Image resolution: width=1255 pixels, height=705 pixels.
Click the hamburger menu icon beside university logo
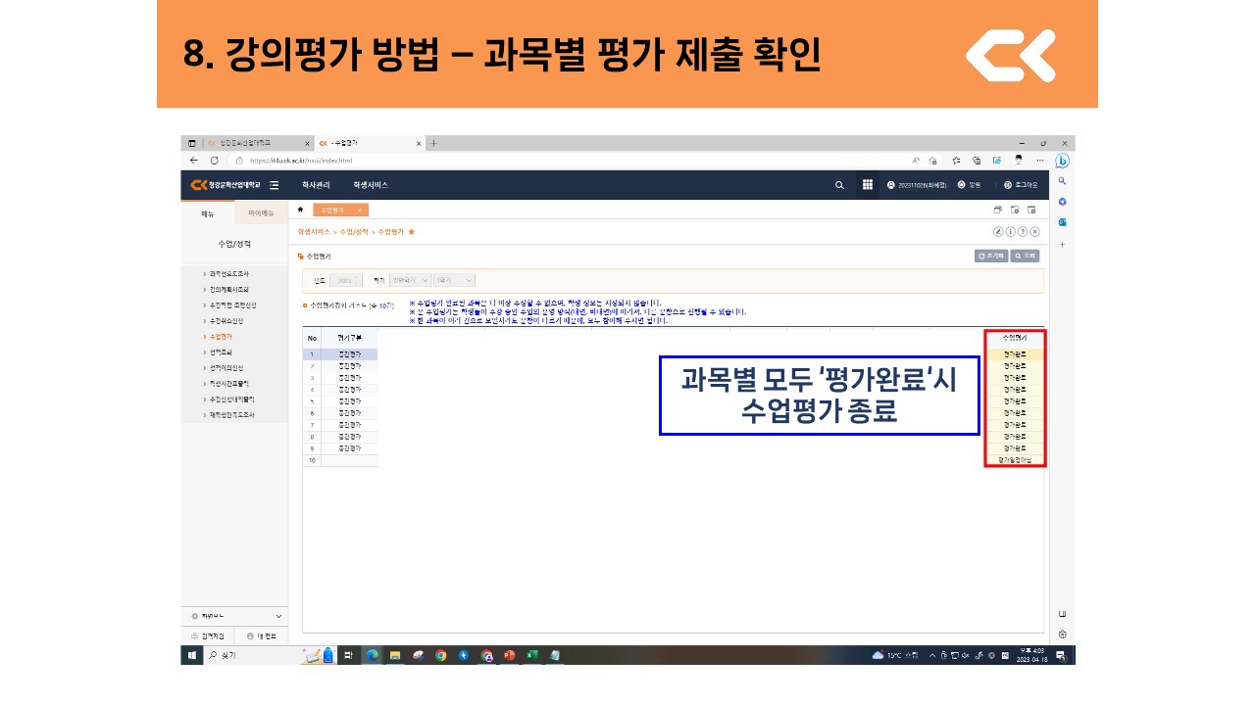click(x=274, y=185)
